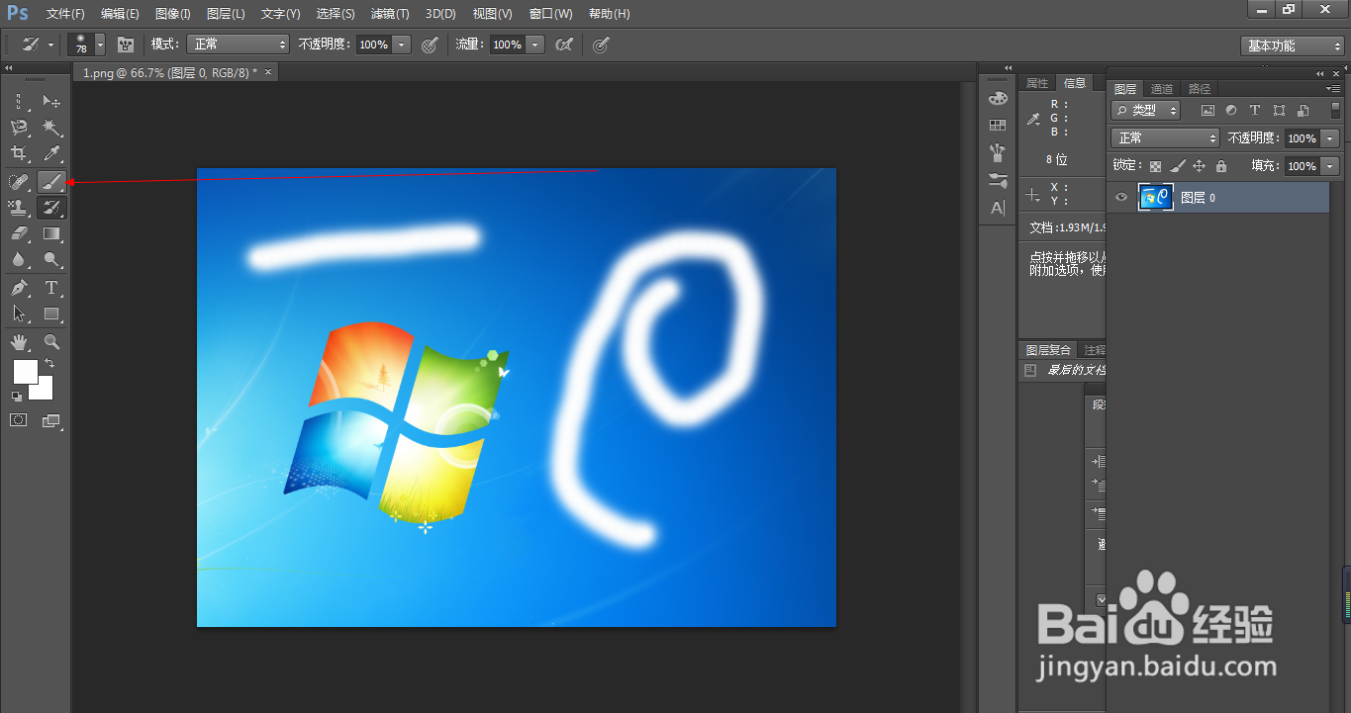Open the Layers panel flyout menu
Image resolution: width=1351 pixels, height=713 pixels.
1333,89
